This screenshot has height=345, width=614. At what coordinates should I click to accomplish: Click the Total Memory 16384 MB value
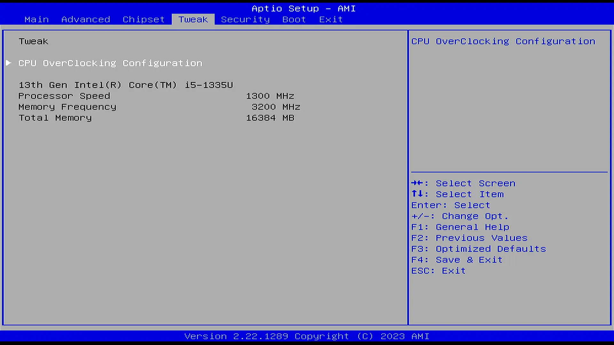point(270,118)
